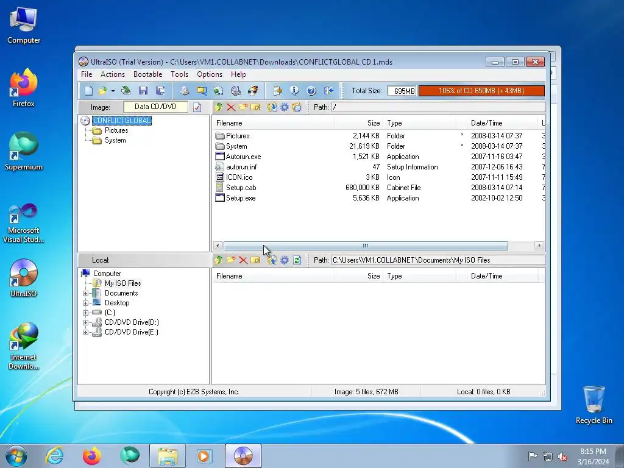Image resolution: width=624 pixels, height=468 pixels.
Task: Open the Actions menu
Action: (x=113, y=74)
